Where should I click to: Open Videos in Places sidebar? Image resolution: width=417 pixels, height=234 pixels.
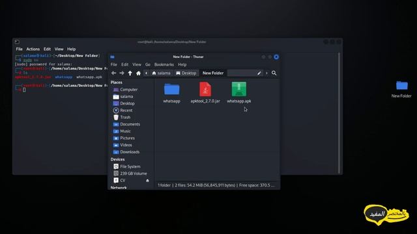(126, 145)
